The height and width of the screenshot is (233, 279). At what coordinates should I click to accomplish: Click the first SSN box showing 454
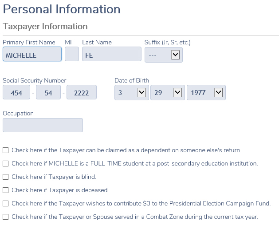[16, 92]
